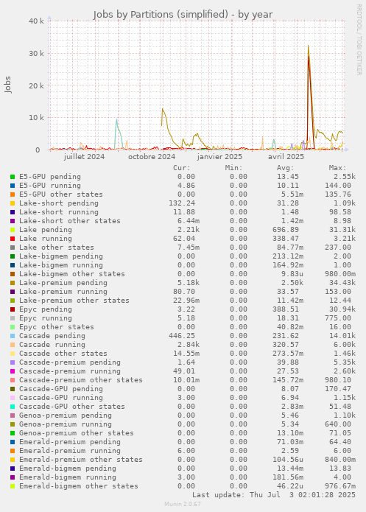Click the 'octobre 2024' x-axis label
The height and width of the screenshot is (512, 366).
pyautogui.click(x=152, y=157)
